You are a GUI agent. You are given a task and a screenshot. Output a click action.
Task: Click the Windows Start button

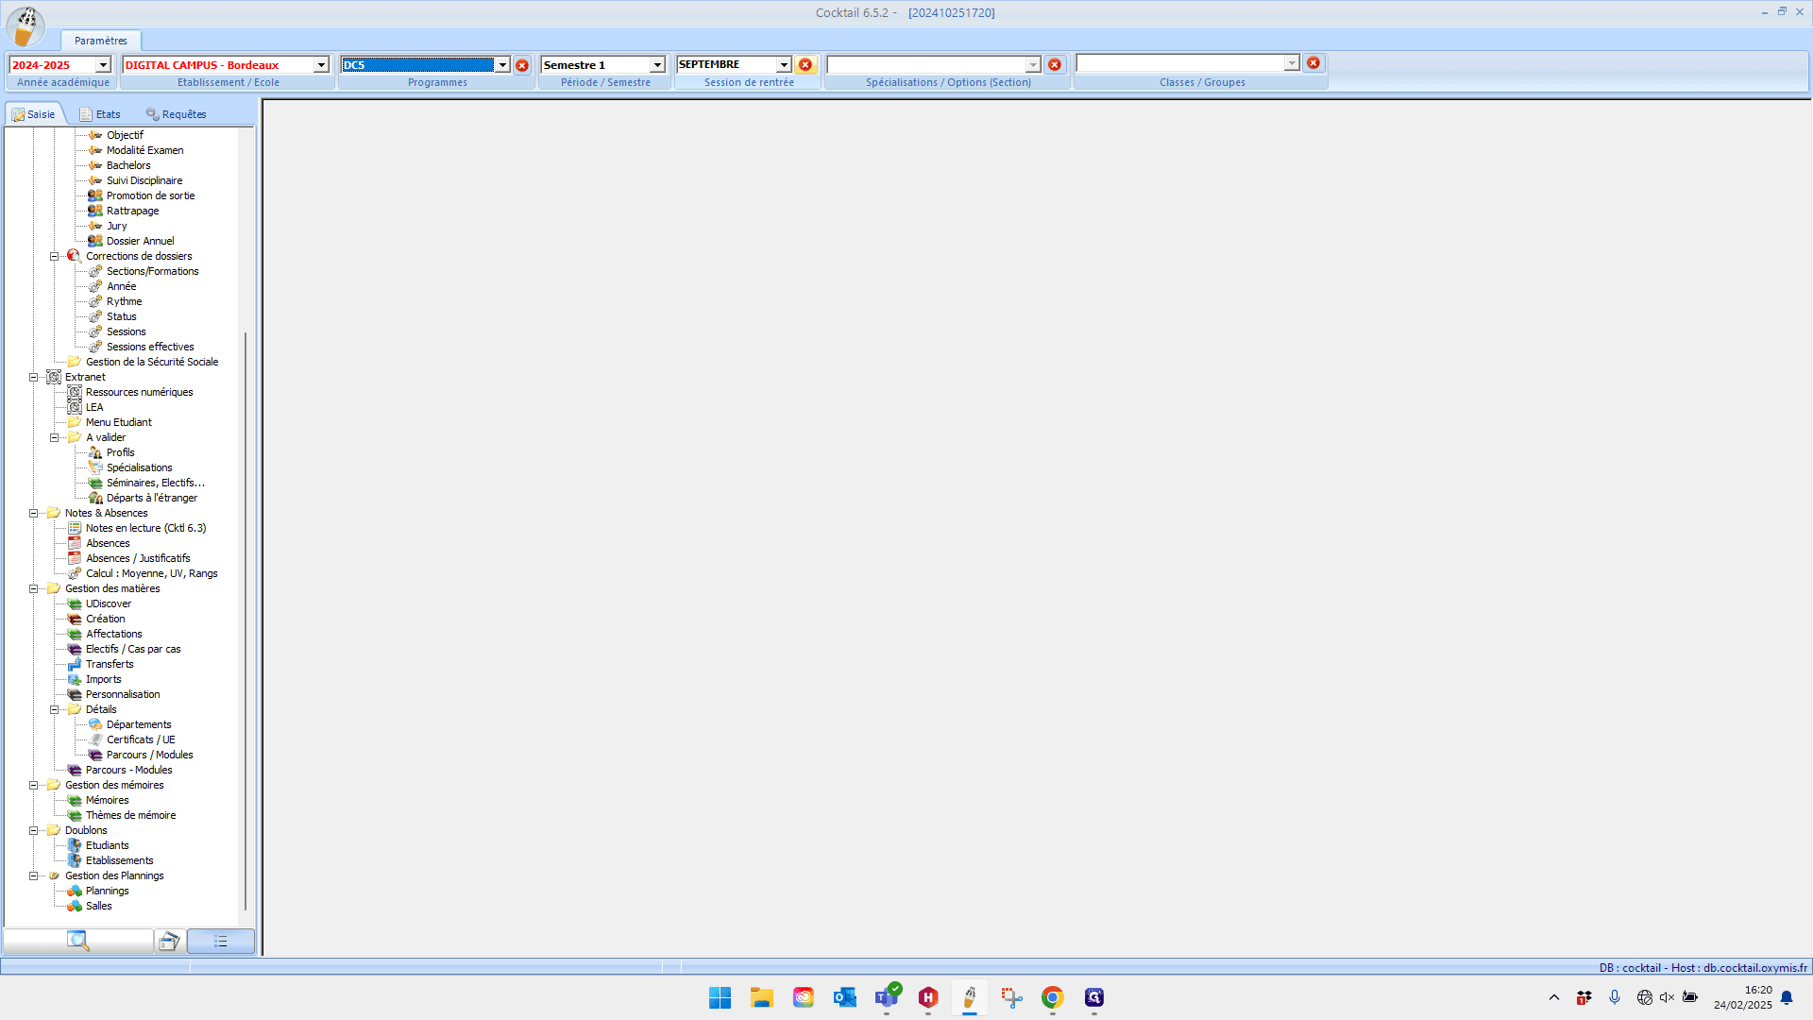click(720, 997)
